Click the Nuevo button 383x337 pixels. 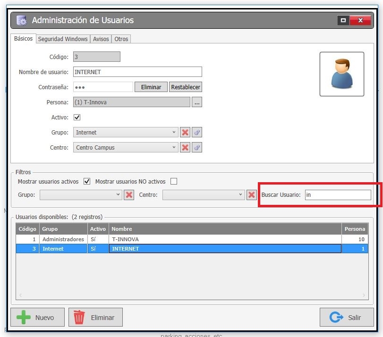click(x=38, y=318)
